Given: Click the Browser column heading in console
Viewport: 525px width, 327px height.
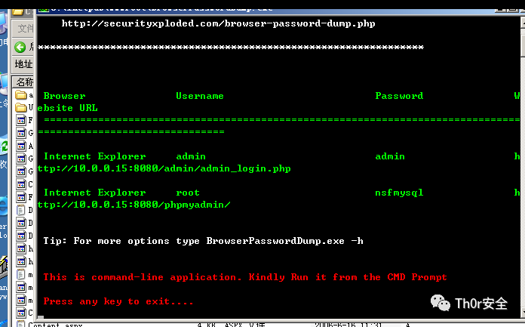Looking at the screenshot, I should tap(64, 96).
